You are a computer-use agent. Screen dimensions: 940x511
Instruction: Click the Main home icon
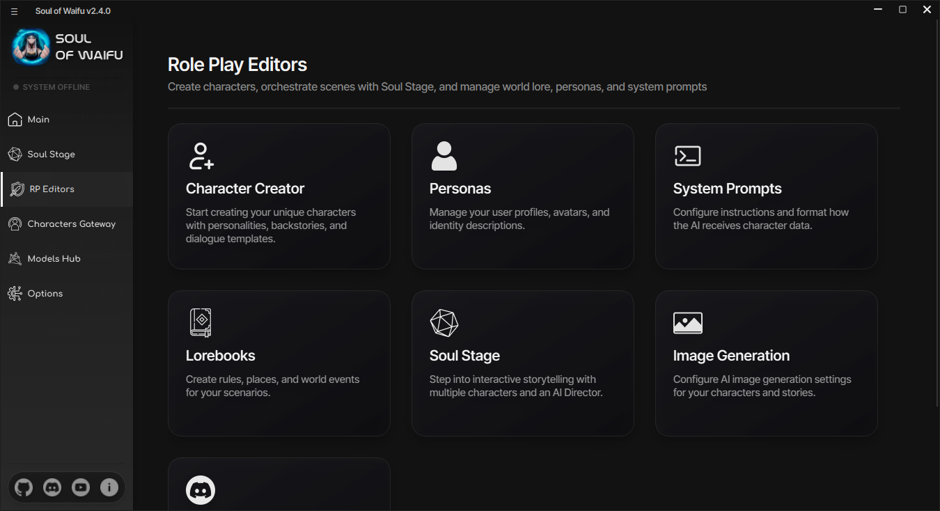tap(15, 120)
